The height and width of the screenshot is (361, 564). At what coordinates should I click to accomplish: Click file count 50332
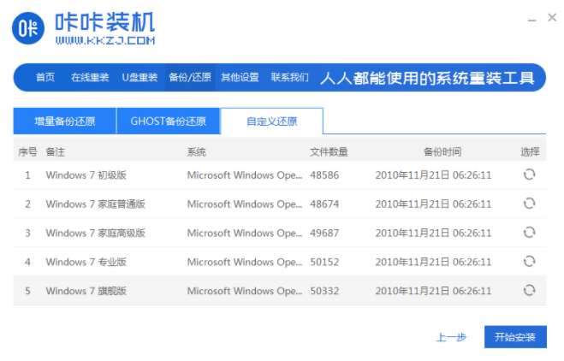click(324, 291)
